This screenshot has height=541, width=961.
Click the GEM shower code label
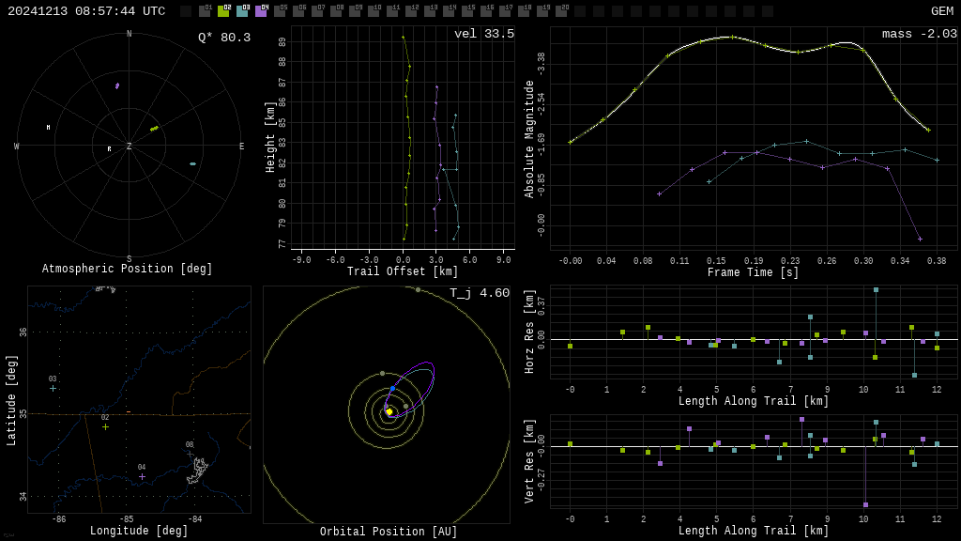pos(941,11)
